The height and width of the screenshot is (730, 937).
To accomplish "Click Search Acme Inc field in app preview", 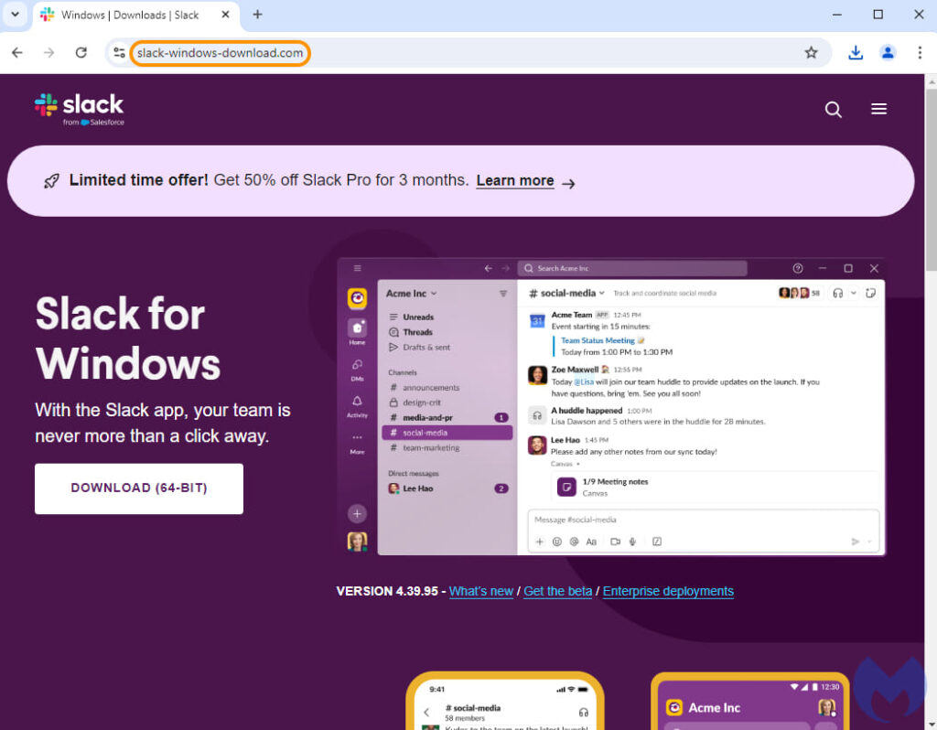I will point(632,268).
